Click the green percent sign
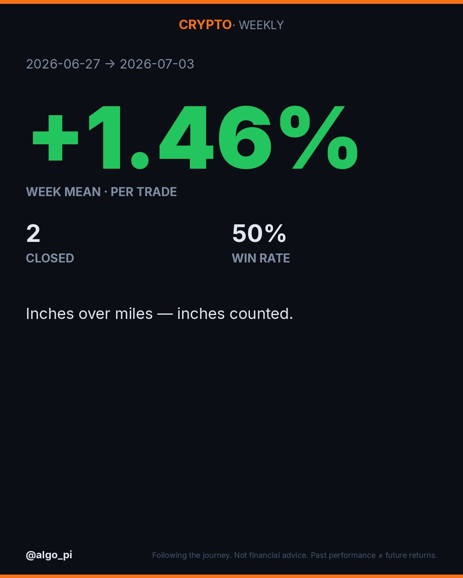This screenshot has height=578, width=463. coord(319,137)
